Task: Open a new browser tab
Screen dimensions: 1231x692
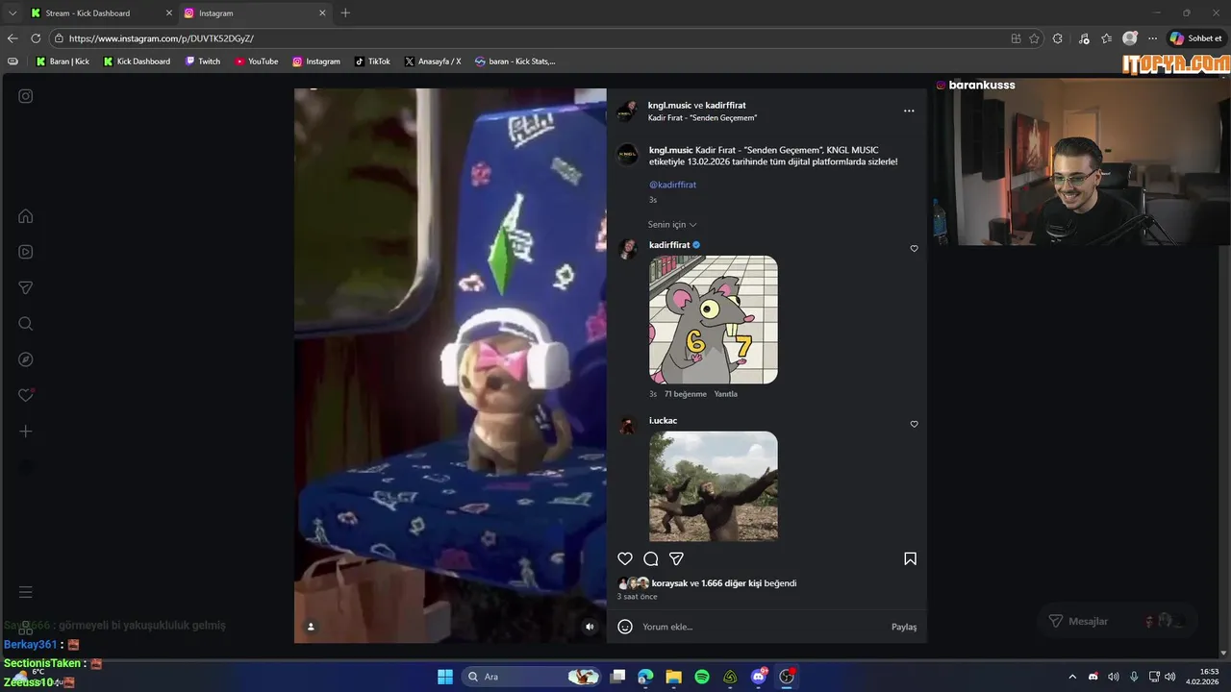Action: click(345, 13)
